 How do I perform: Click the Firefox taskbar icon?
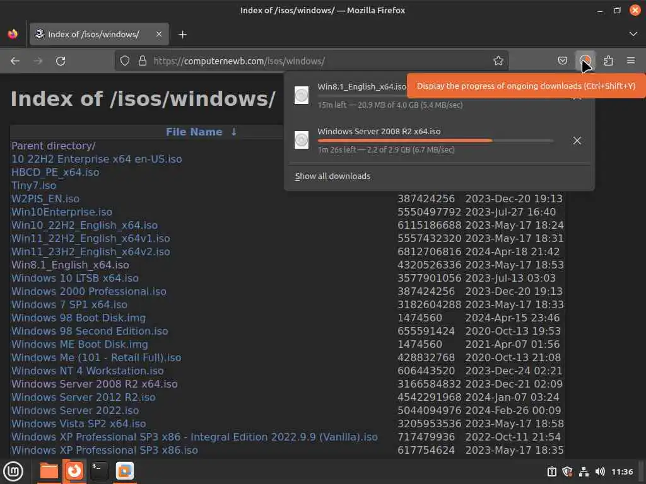pos(74,471)
